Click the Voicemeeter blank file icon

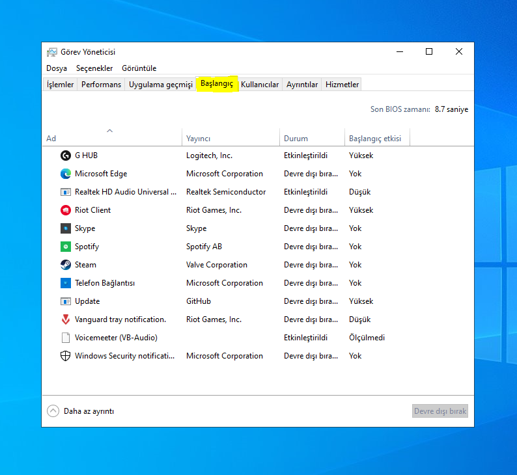[x=66, y=338]
